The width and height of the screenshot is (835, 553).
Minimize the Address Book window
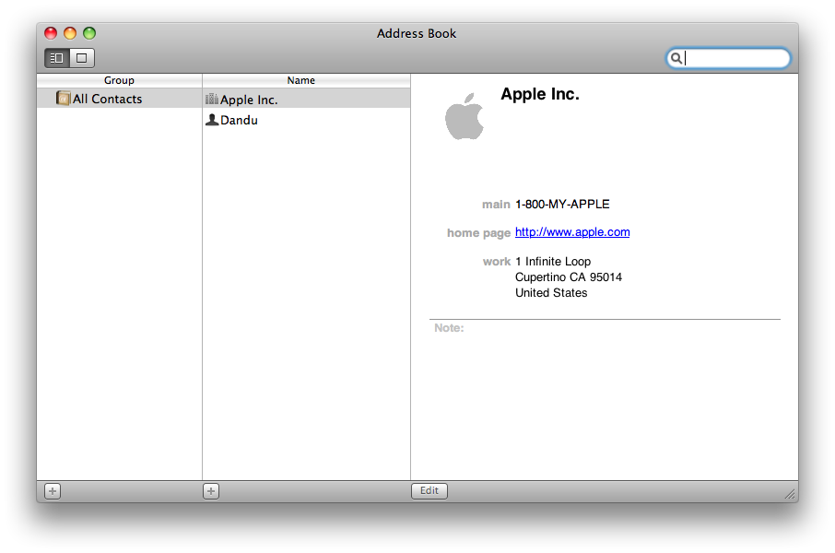point(70,33)
